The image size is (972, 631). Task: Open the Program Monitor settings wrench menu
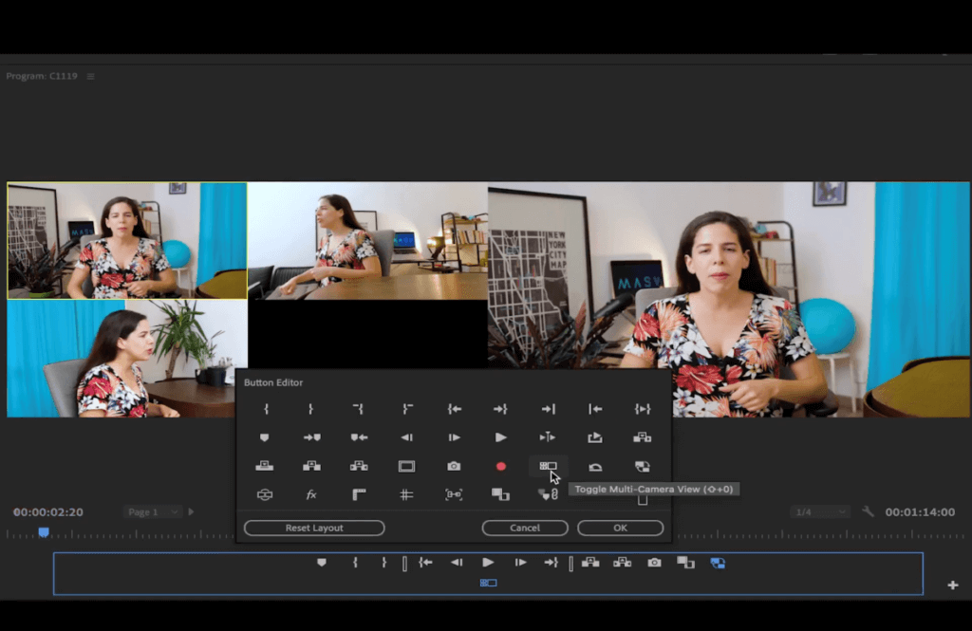(x=867, y=512)
